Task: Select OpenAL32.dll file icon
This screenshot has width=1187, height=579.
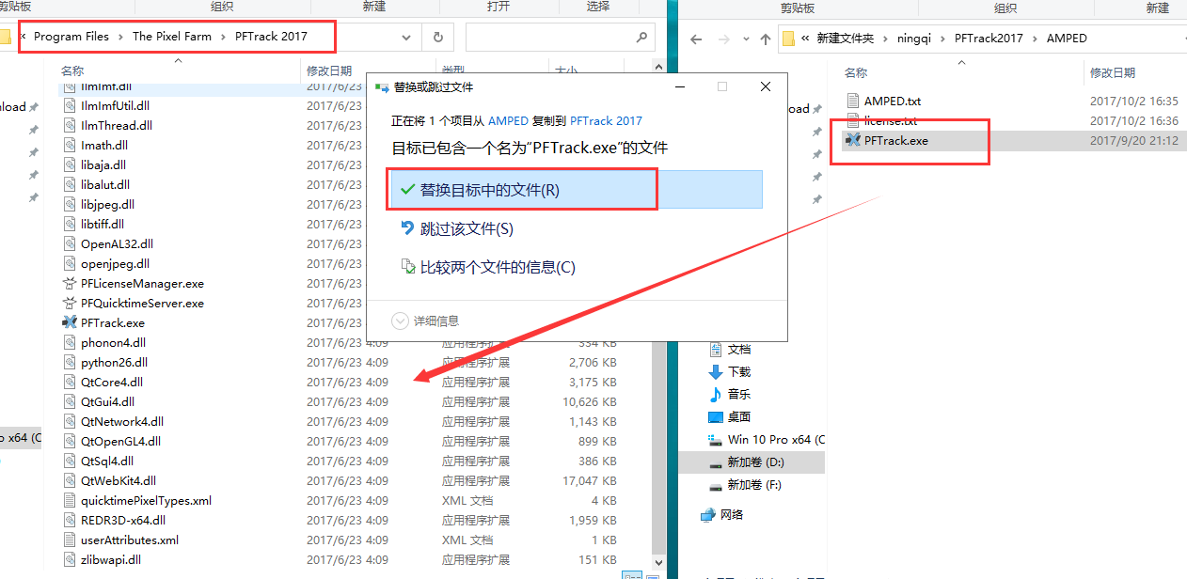Action: point(70,244)
